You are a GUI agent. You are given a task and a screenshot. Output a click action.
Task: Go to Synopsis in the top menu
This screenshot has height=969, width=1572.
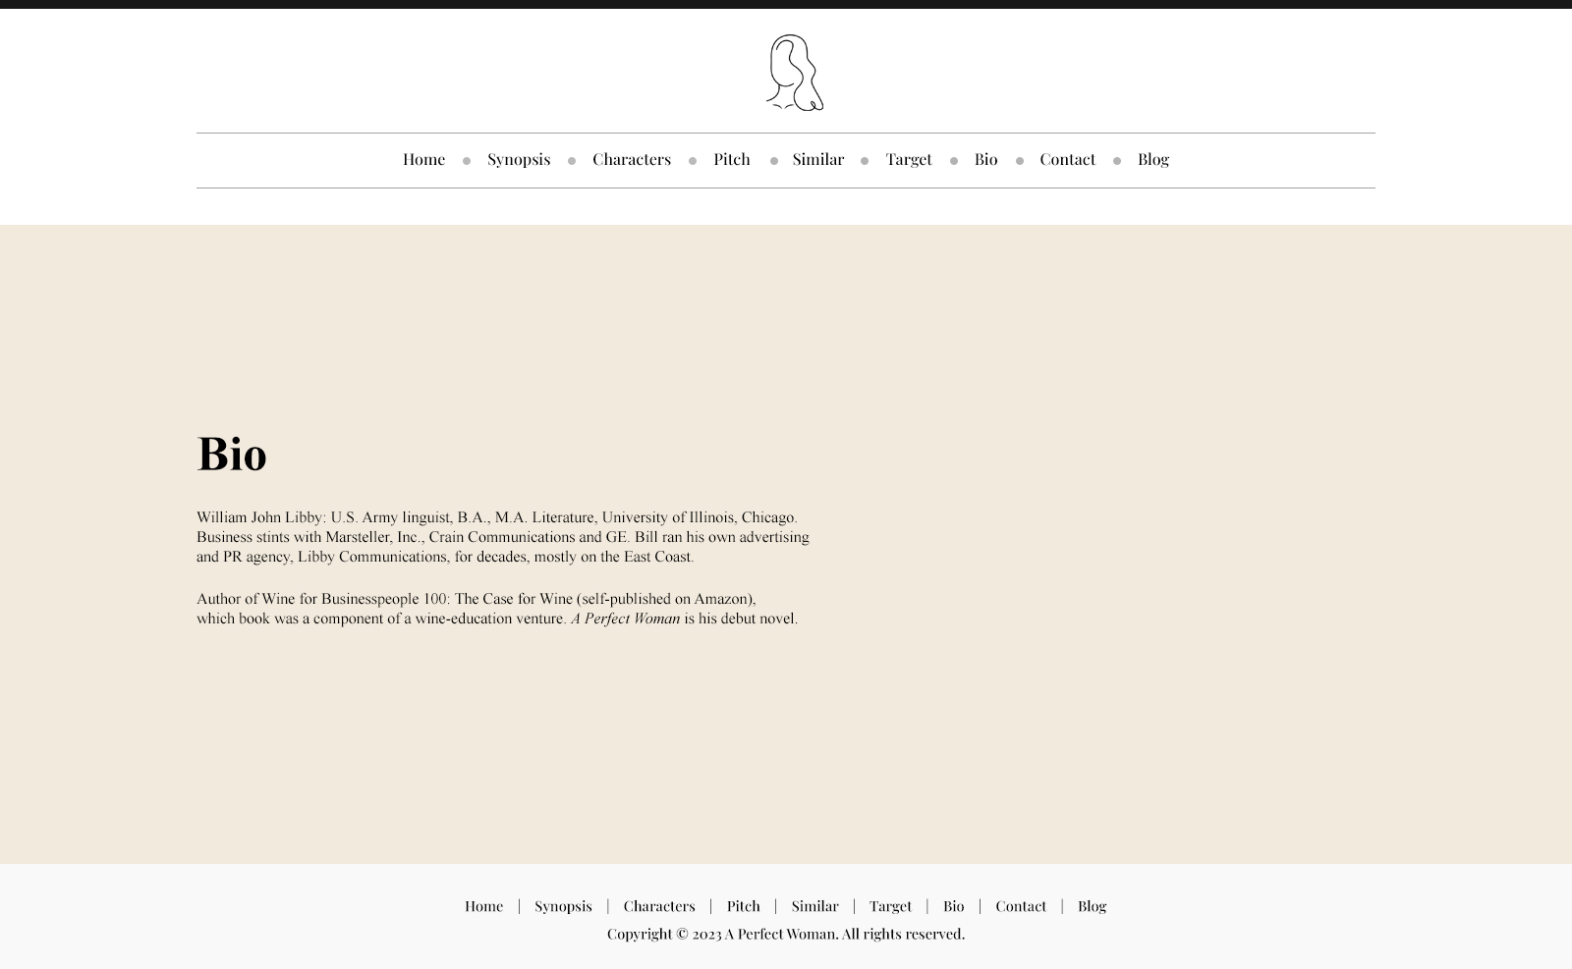point(518,159)
